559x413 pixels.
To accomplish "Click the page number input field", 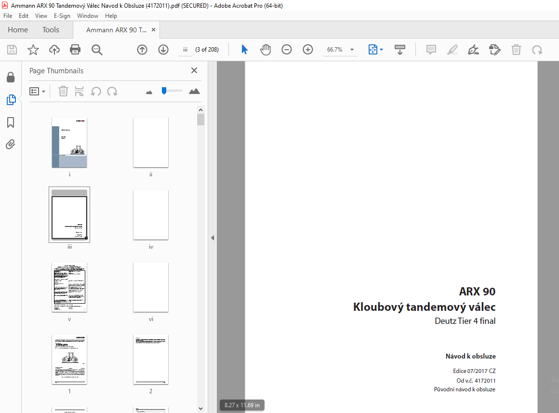I will click(185, 50).
